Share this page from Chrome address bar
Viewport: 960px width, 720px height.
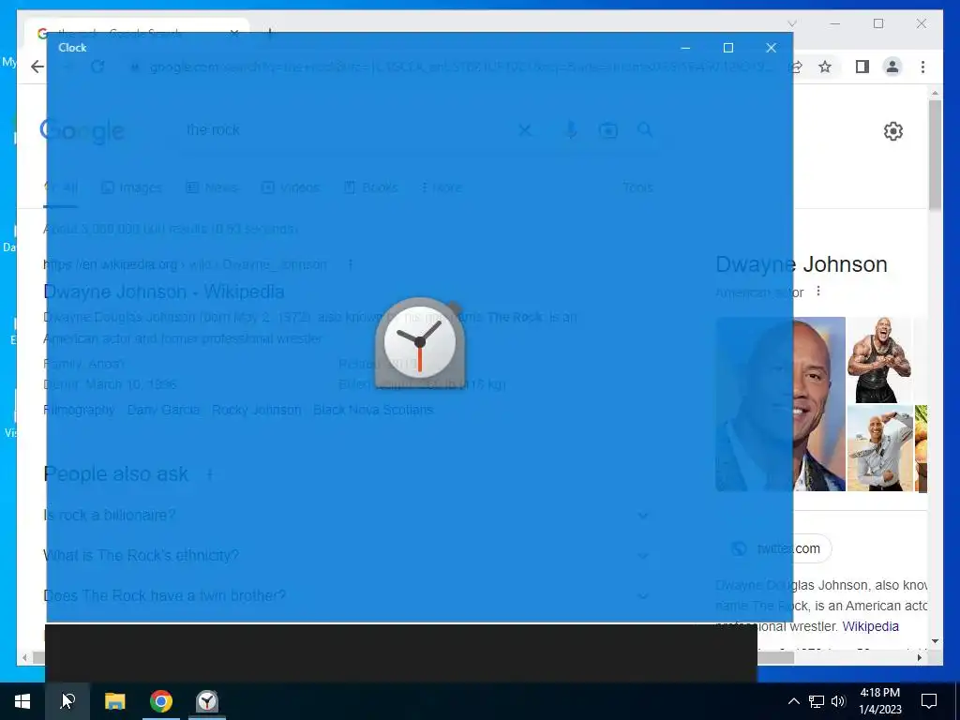[x=797, y=67]
